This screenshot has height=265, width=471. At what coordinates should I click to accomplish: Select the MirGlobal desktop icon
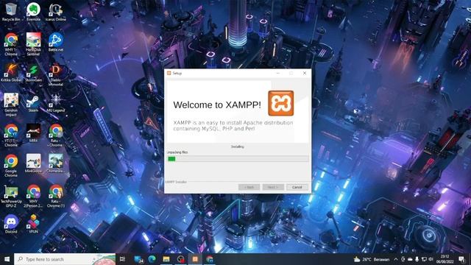click(33, 163)
